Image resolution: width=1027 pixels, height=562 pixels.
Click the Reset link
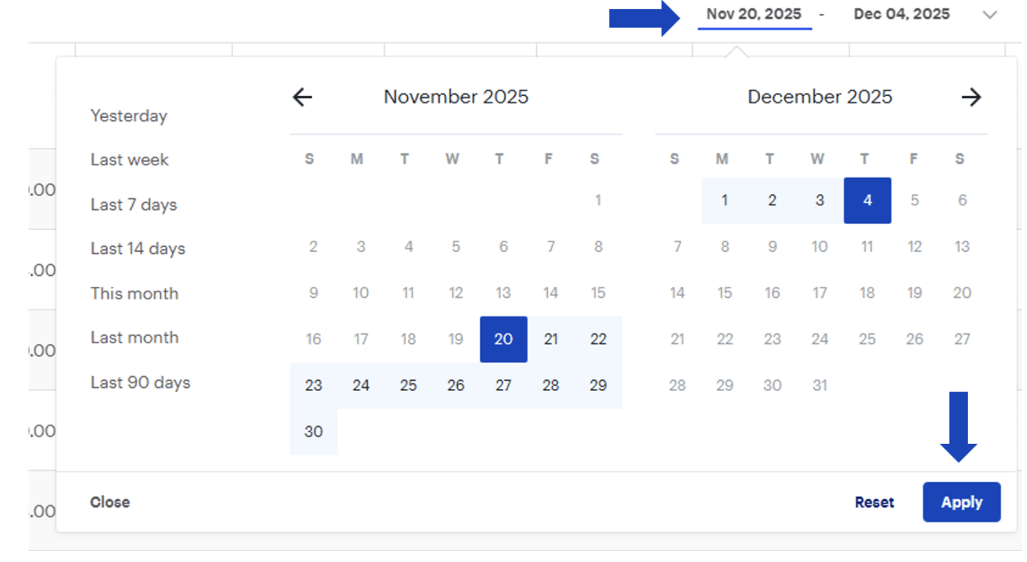874,502
